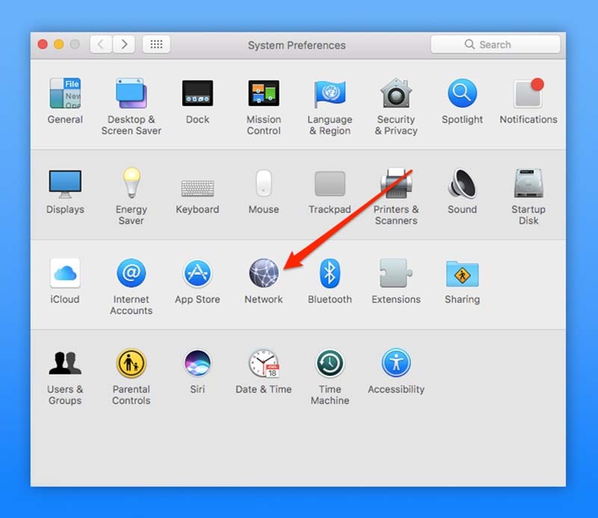
Task: Open Energy Saver settings
Action: point(131,185)
